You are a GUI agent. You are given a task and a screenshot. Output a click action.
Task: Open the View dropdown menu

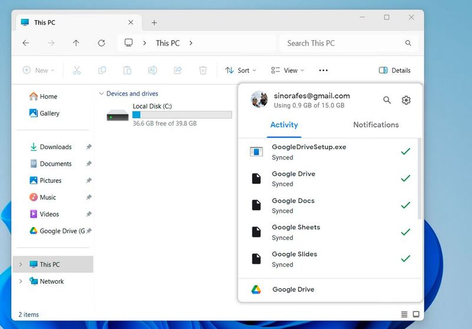tap(287, 70)
